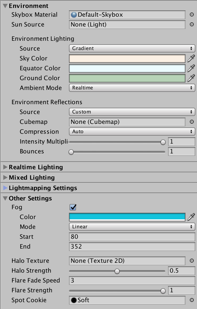Screen dimensions: 197x309
Task: Click the Skybox Material field
Action: tap(127, 15)
